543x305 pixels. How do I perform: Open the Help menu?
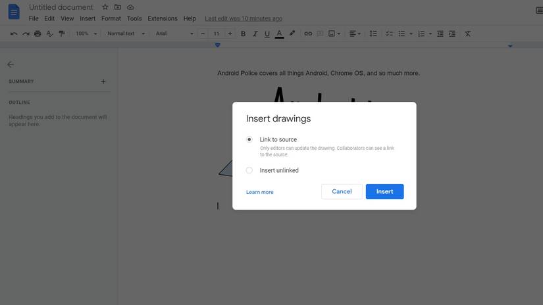pyautogui.click(x=190, y=18)
